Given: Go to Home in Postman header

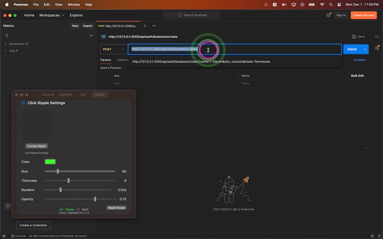Looking at the screenshot, I should tap(29, 15).
